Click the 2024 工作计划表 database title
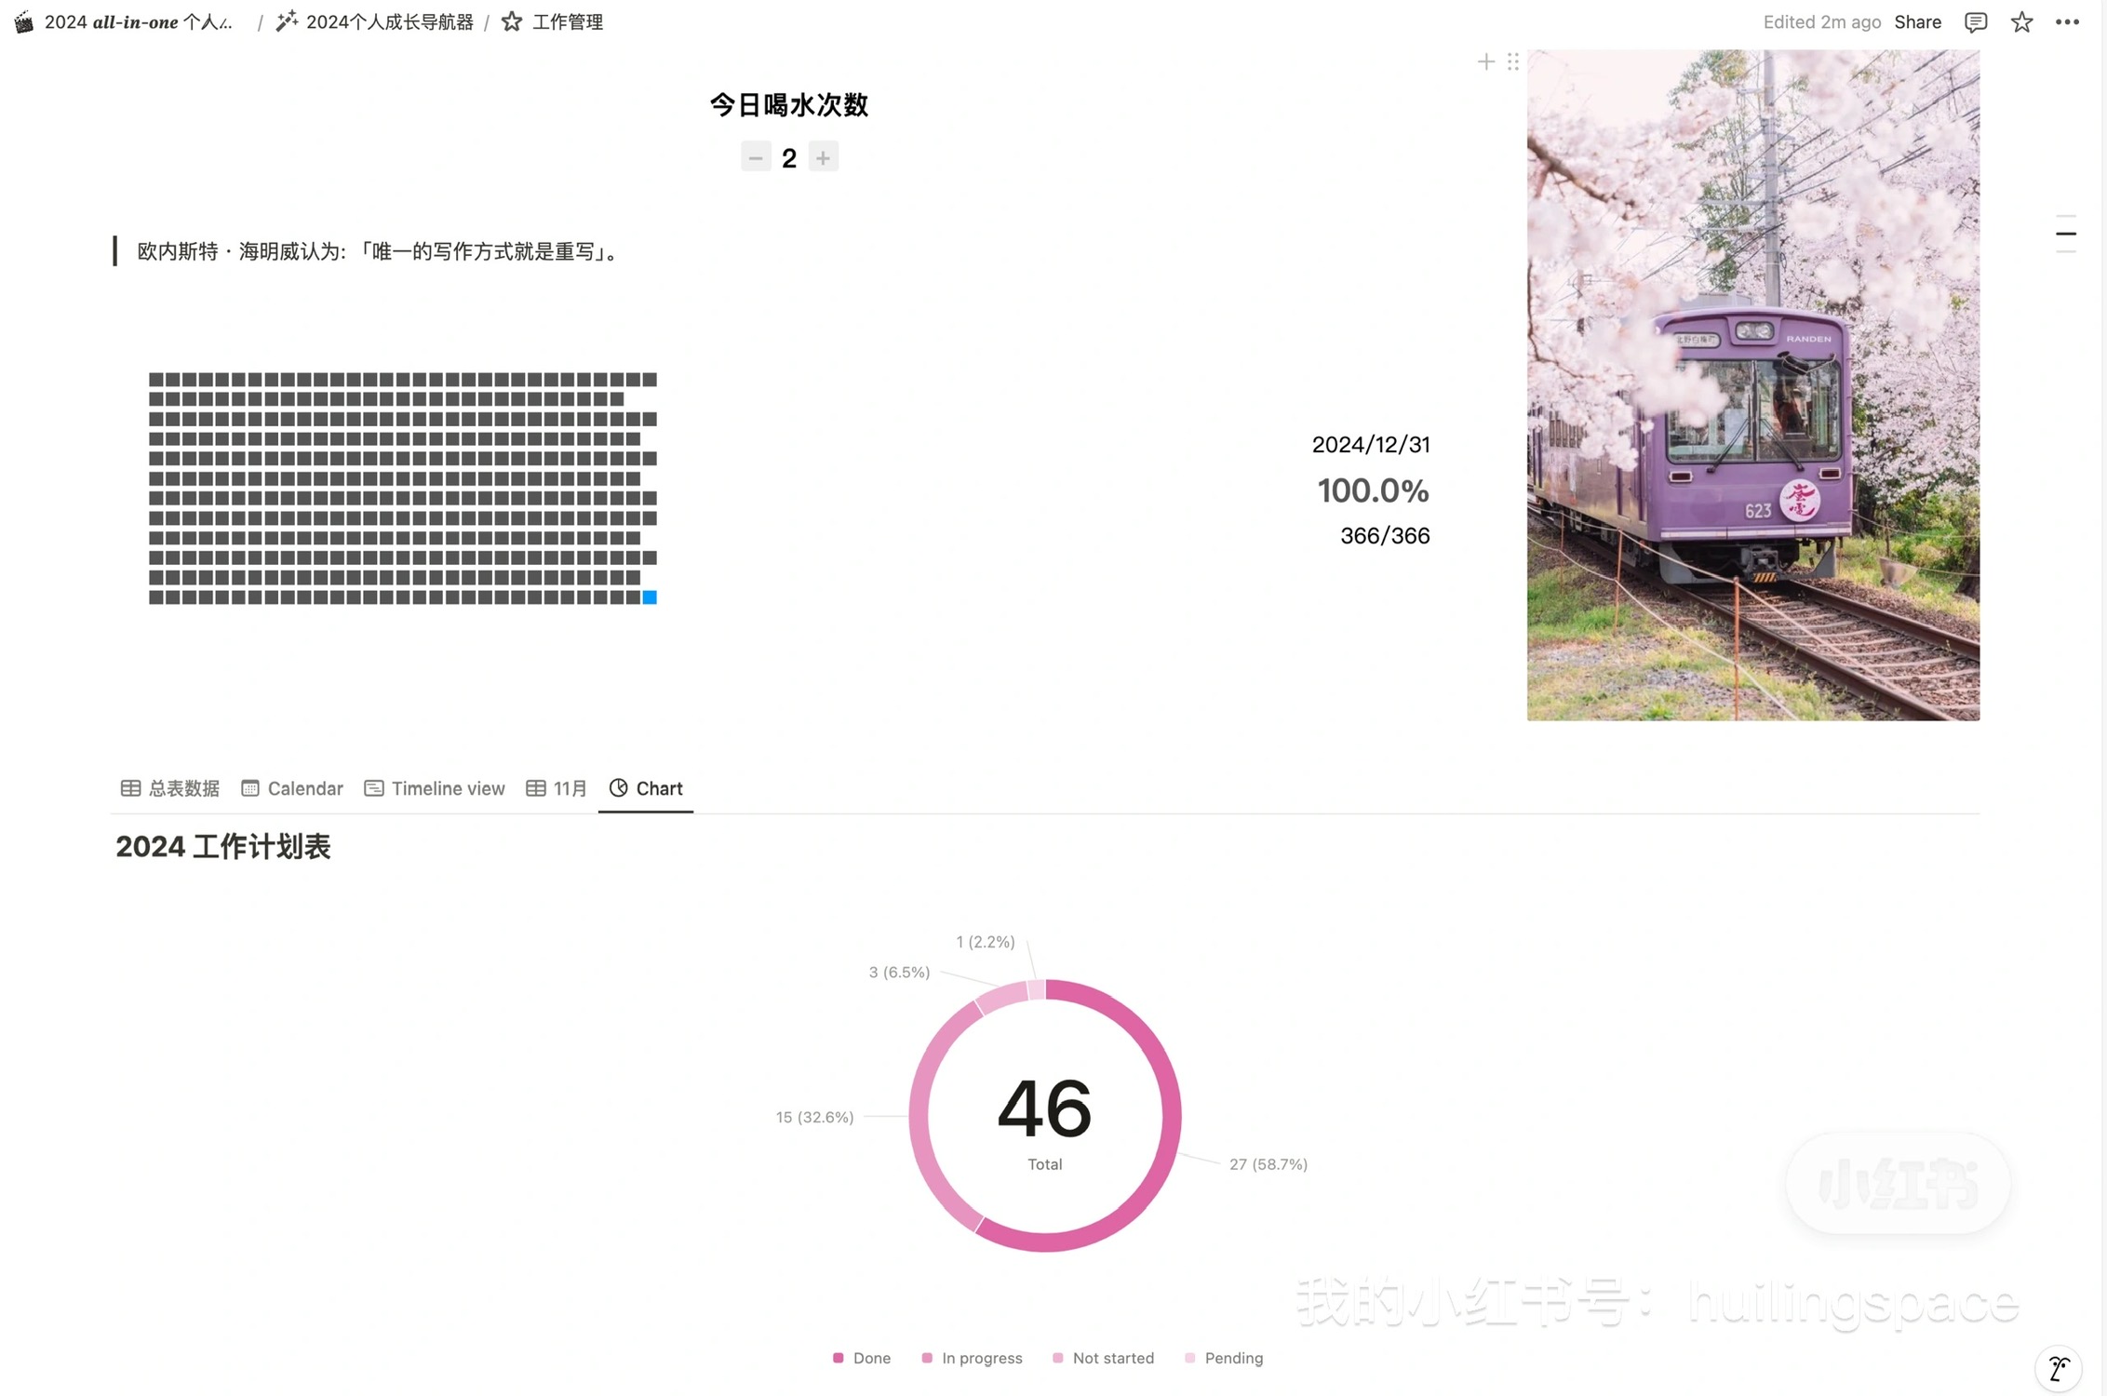Screen dimensions: 2107x1396 pyautogui.click(x=223, y=847)
